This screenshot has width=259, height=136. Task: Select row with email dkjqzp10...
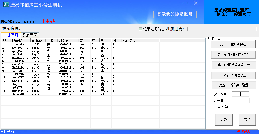(103, 94)
